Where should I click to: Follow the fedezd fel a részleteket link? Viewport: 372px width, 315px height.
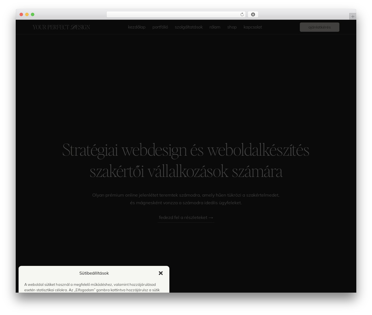186,217
